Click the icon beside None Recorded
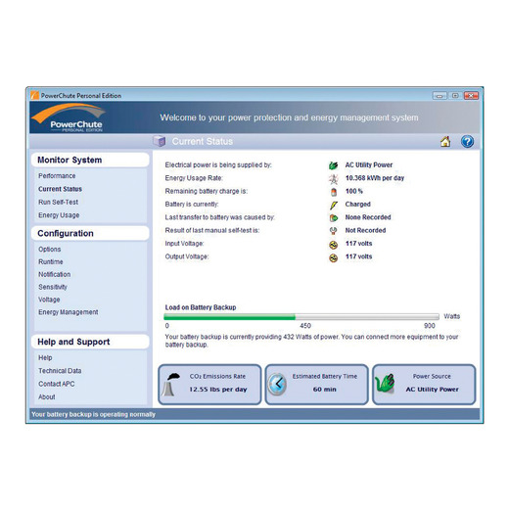The height and width of the screenshot is (509, 509). coord(333,218)
